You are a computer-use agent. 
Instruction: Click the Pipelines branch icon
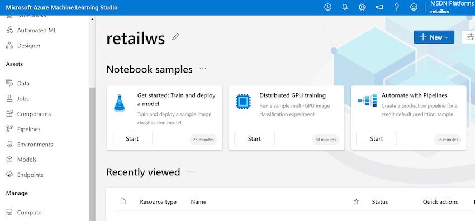pos(9,129)
